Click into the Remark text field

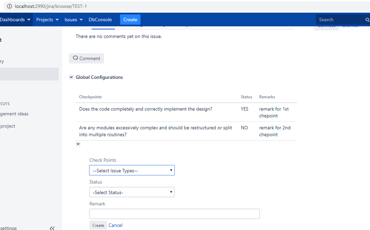(174, 214)
